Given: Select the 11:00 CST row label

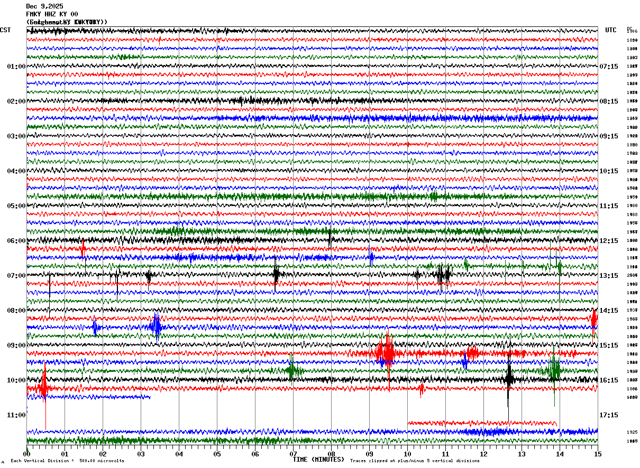Looking at the screenshot, I should pos(16,415).
